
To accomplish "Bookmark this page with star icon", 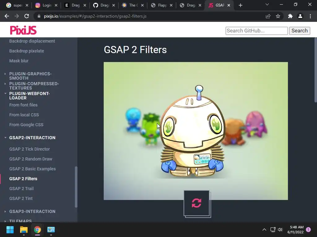I will coord(278,16).
